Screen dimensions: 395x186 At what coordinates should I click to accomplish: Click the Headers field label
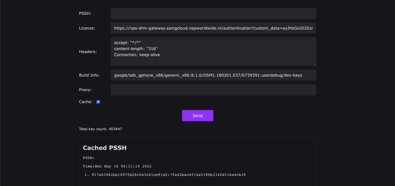point(88,51)
